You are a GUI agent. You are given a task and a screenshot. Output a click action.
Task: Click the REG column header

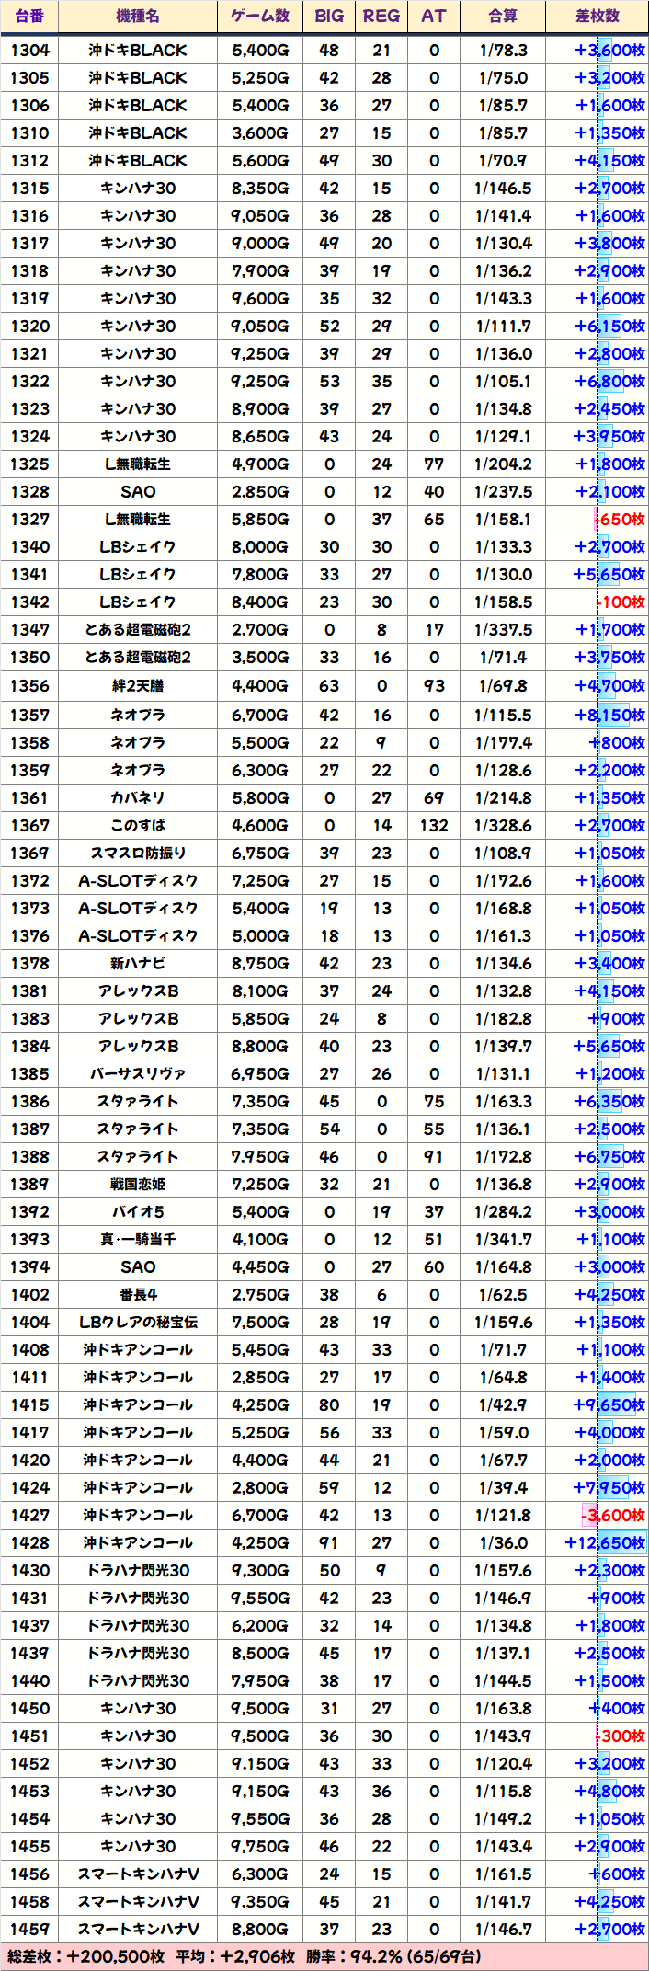381,16
